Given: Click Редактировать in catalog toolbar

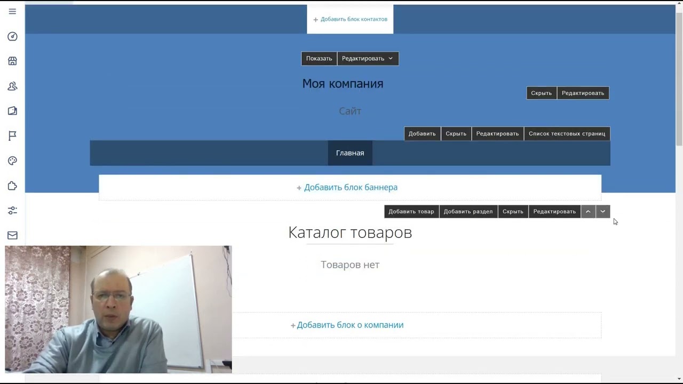Looking at the screenshot, I should (x=555, y=212).
